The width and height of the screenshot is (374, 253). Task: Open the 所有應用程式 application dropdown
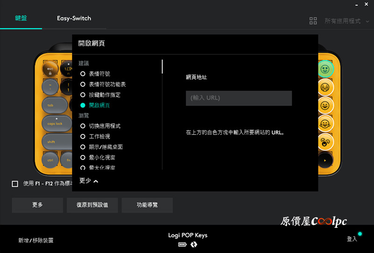tap(346, 21)
